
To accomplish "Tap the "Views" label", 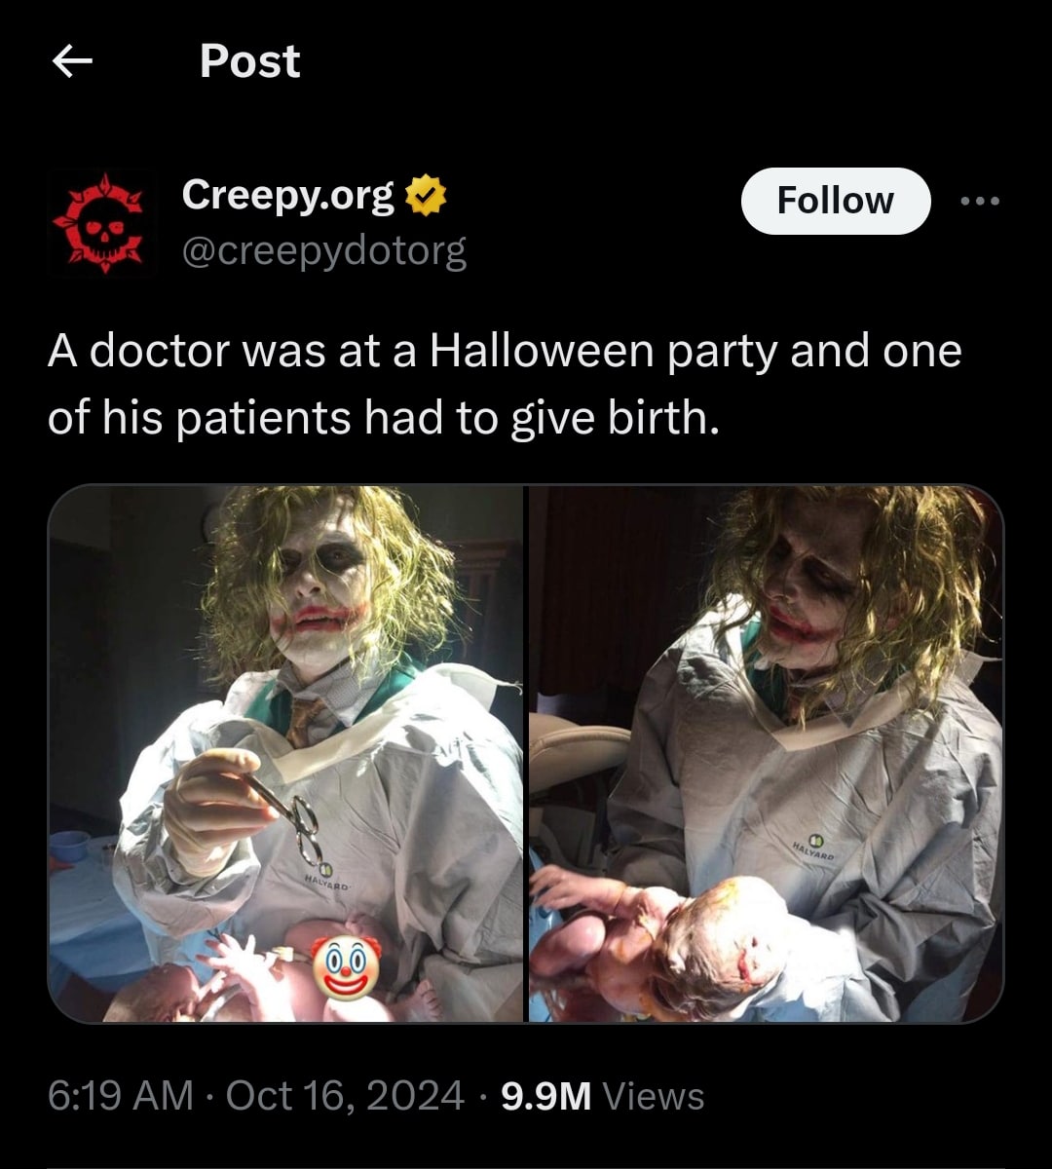I will pyautogui.click(x=654, y=1096).
